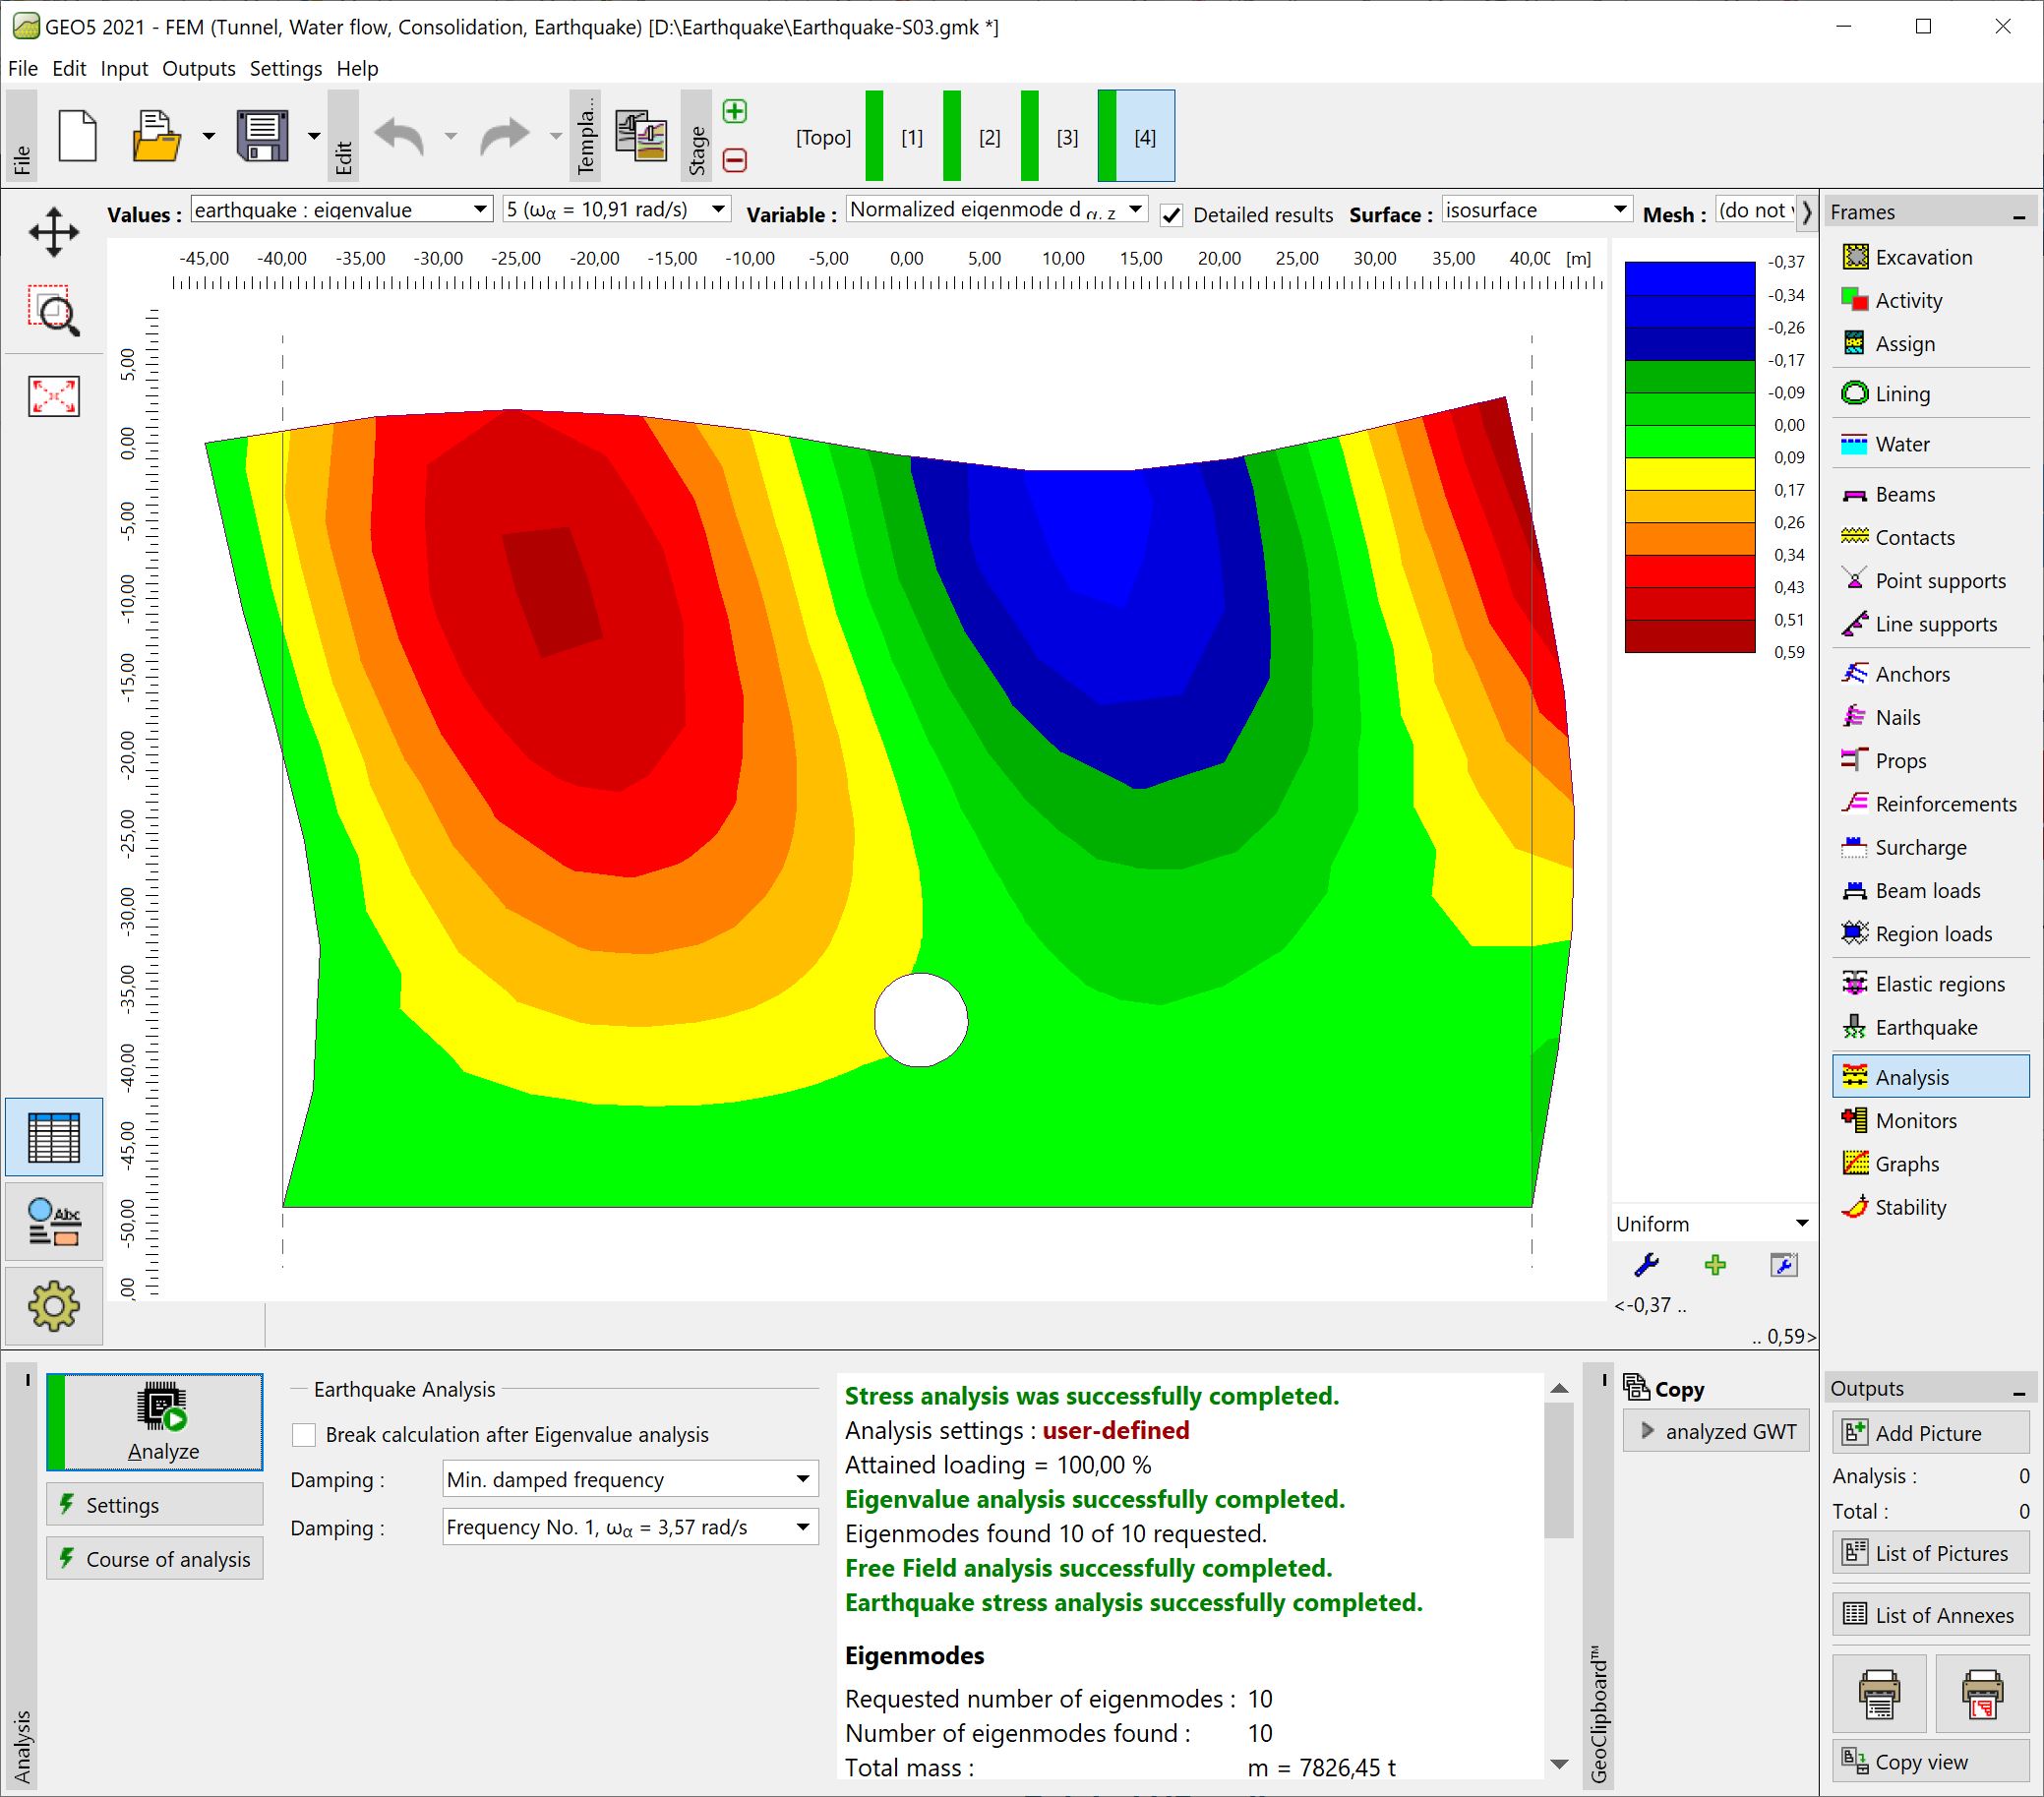The width and height of the screenshot is (2044, 1797).
Task: Open drawing settings gear icon
Action: [54, 1306]
